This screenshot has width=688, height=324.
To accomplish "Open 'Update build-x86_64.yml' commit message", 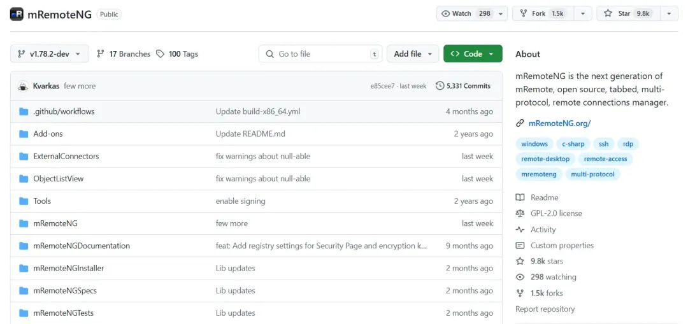I will coord(258,112).
